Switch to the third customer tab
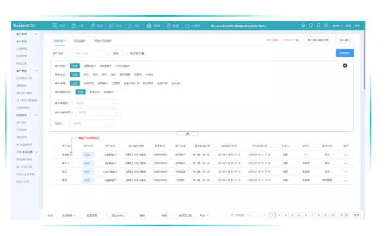The width and height of the screenshot is (387, 236). point(103,41)
